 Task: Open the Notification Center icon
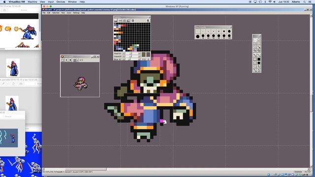click(x=310, y=1)
